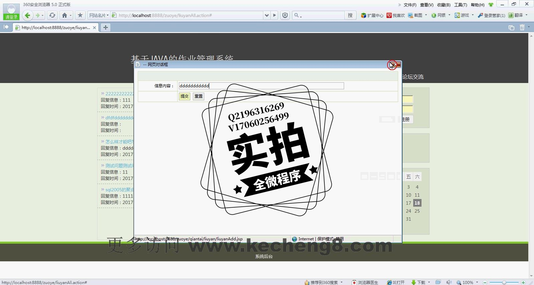
Task: Click the page vertical scrollbar
Action: point(531,156)
